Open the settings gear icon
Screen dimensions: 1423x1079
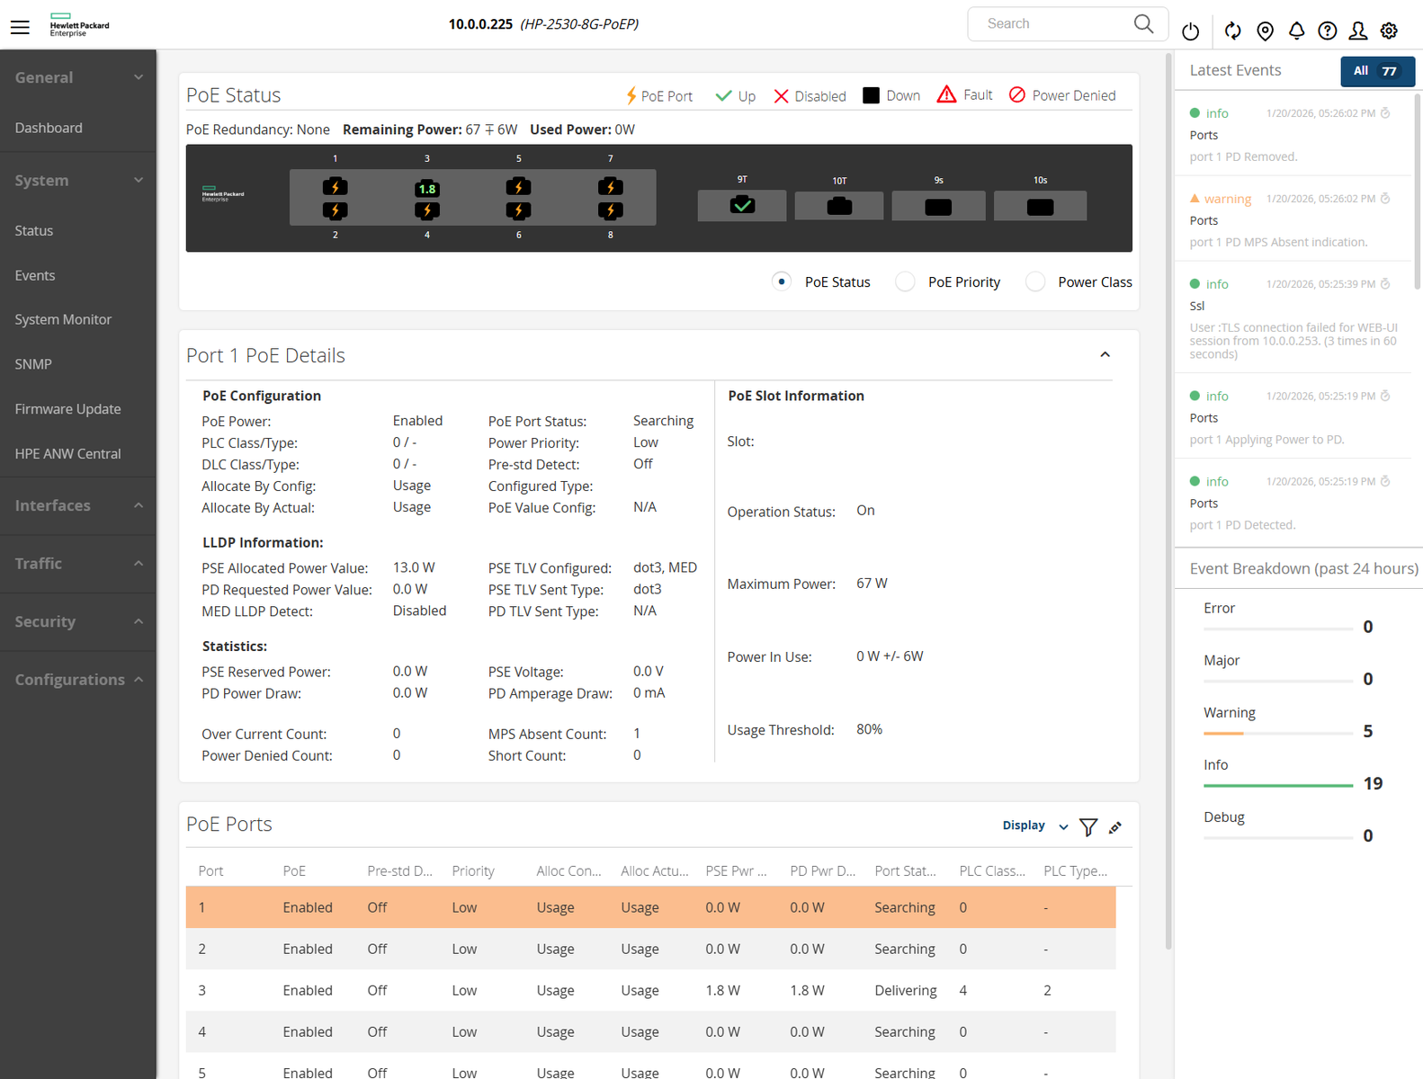1389,31
